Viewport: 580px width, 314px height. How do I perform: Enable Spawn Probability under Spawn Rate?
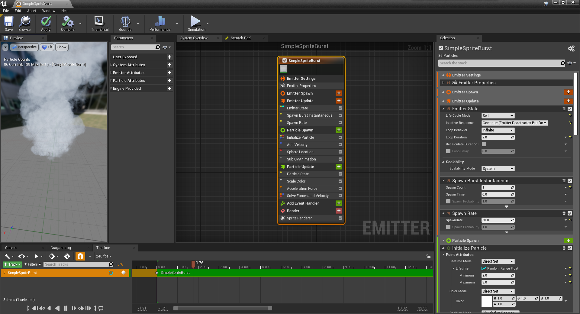pos(448,227)
